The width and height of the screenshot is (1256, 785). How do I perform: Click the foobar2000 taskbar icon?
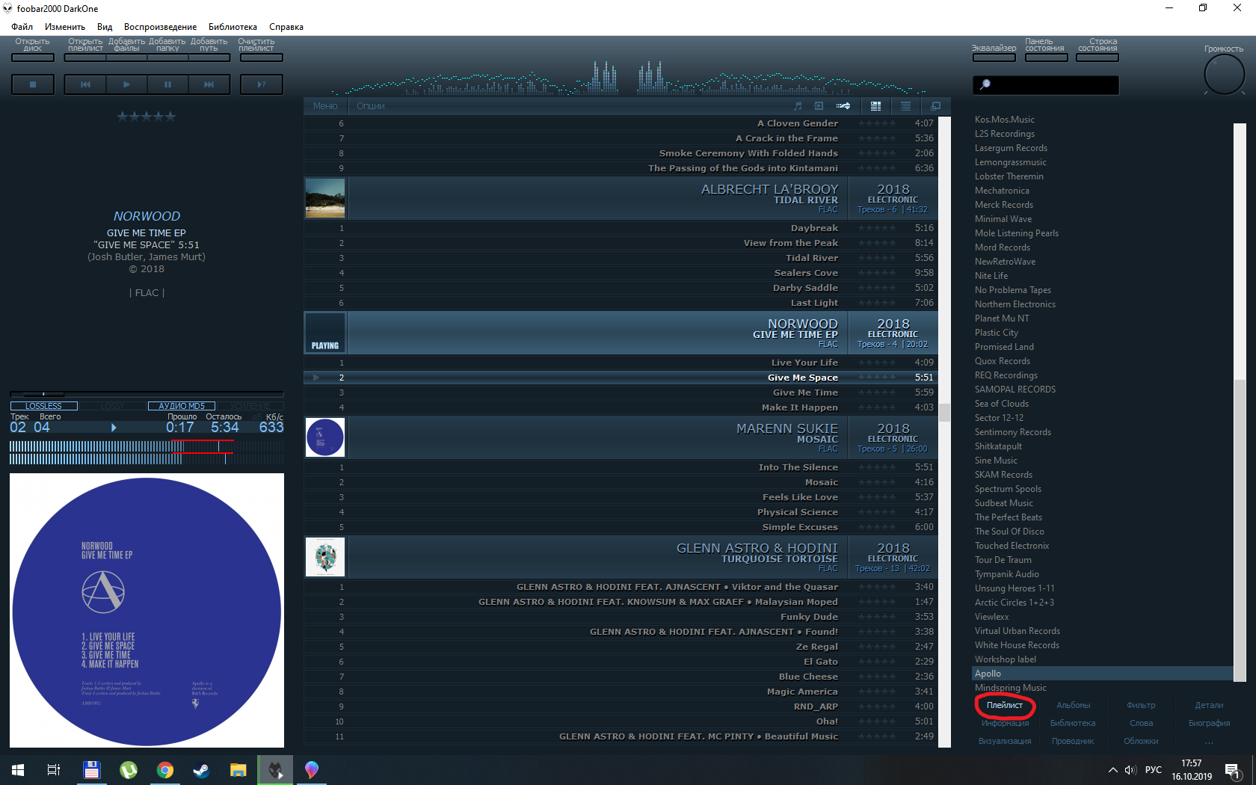pyautogui.click(x=275, y=769)
